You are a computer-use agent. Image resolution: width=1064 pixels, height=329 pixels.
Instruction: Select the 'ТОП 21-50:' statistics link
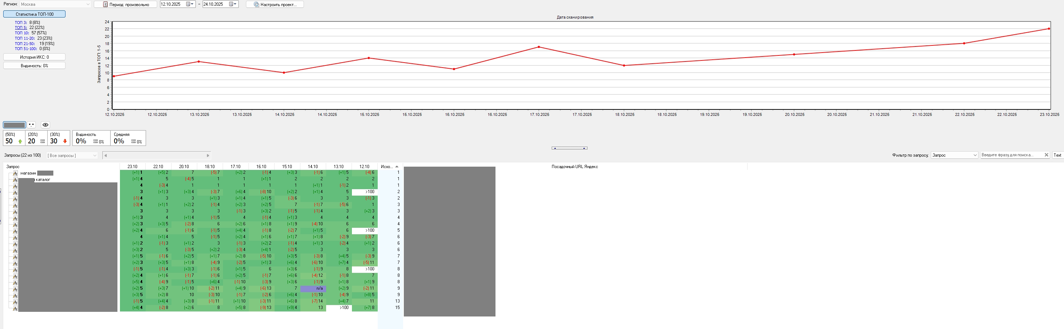pos(25,44)
